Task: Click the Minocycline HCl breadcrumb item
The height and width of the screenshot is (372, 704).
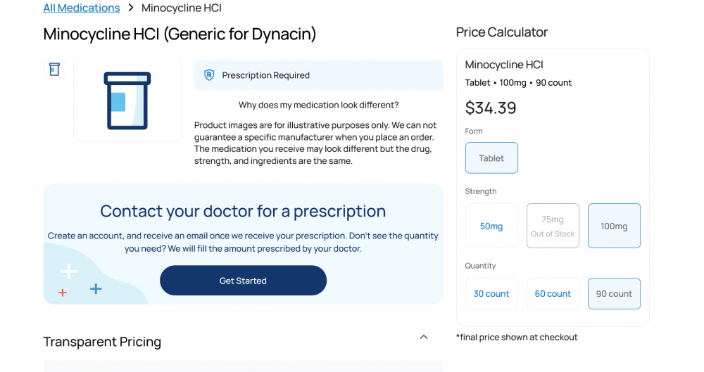Action: [x=182, y=8]
